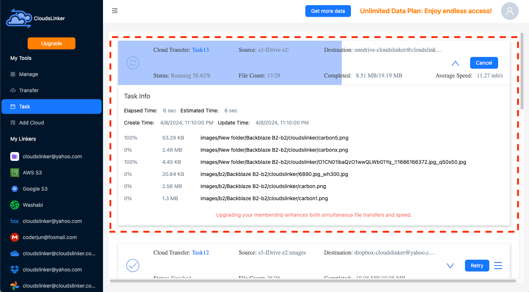Click the b2 cloudslinker/carbon.png file path

click(263, 186)
